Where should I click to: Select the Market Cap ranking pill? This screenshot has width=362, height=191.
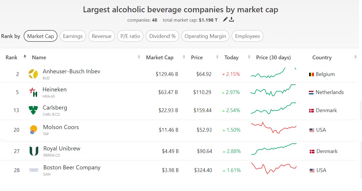tap(41, 36)
